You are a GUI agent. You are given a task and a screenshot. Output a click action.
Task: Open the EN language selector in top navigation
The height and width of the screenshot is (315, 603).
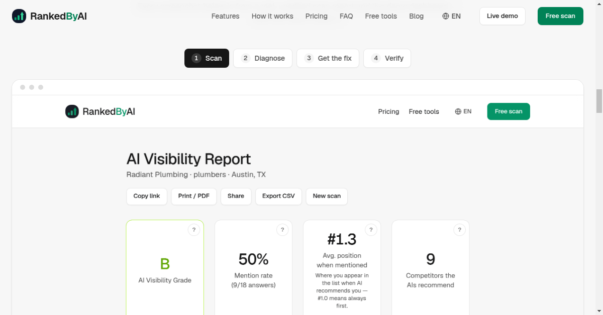click(x=451, y=16)
